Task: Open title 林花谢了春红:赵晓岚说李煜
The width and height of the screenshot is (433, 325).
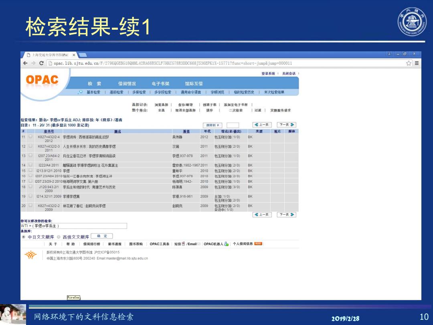Action: click(84, 206)
